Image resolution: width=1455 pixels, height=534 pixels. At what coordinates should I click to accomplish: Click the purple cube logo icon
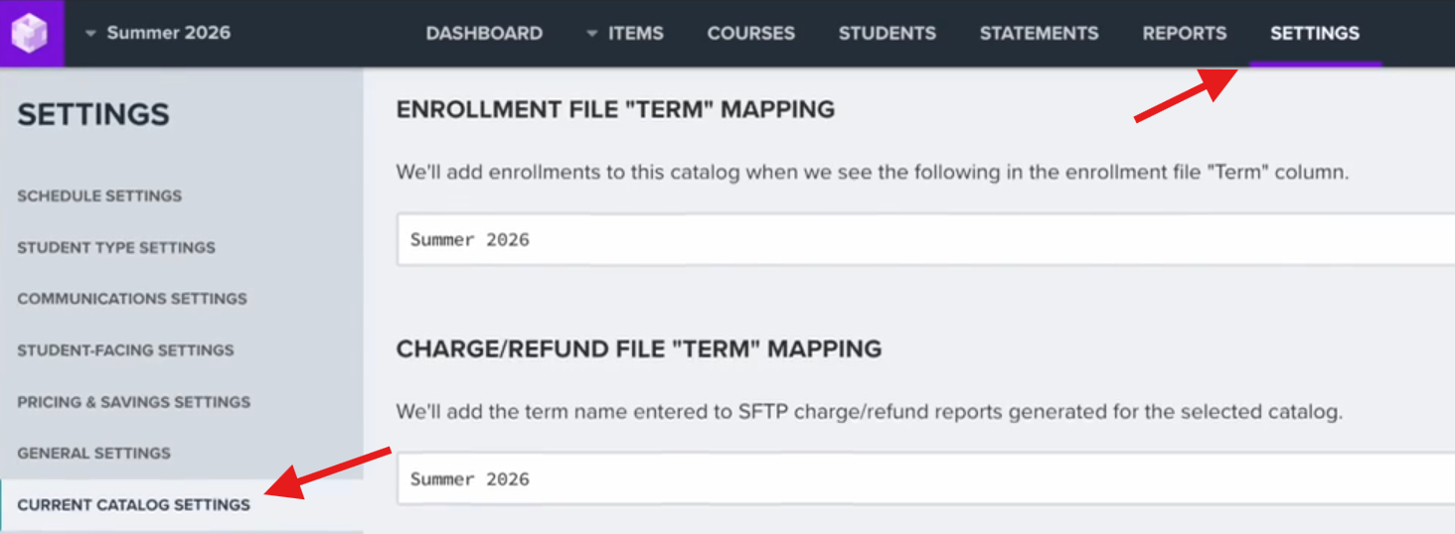(31, 34)
